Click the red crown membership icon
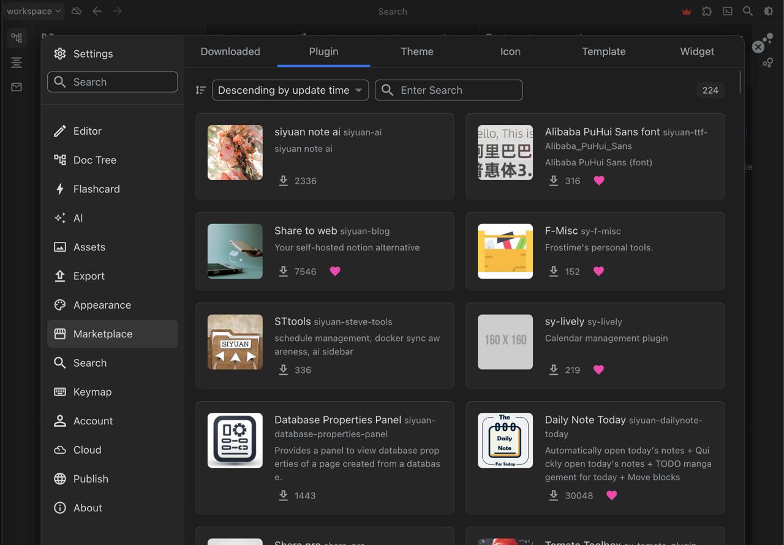The width and height of the screenshot is (784, 545). pyautogui.click(x=687, y=11)
